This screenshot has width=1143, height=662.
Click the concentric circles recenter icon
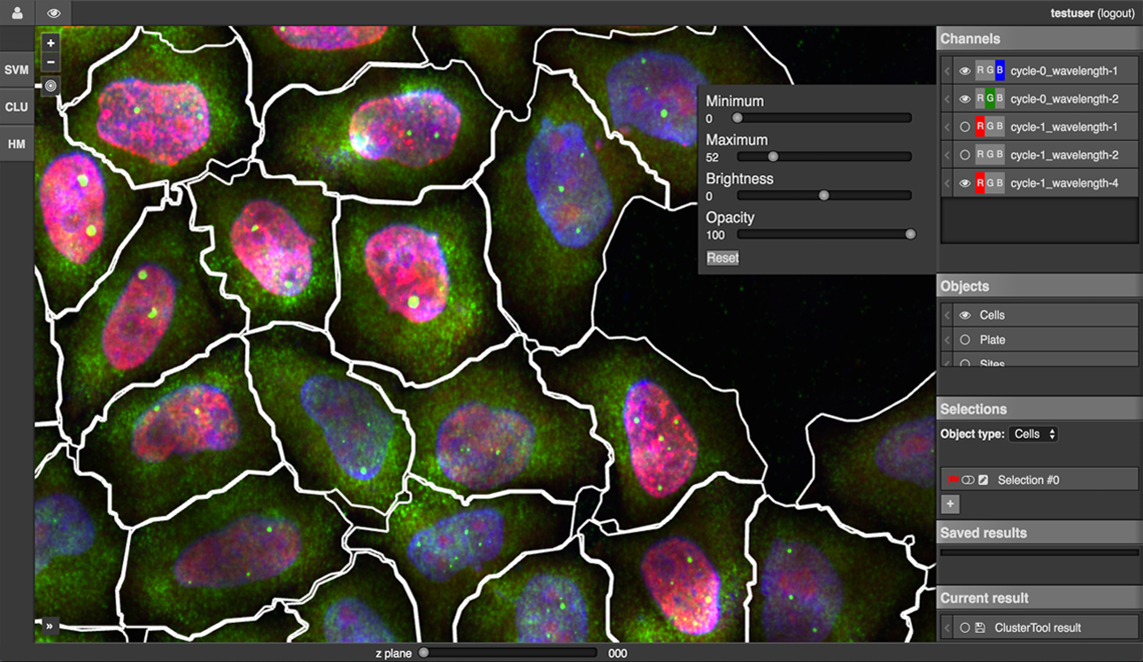[50, 86]
